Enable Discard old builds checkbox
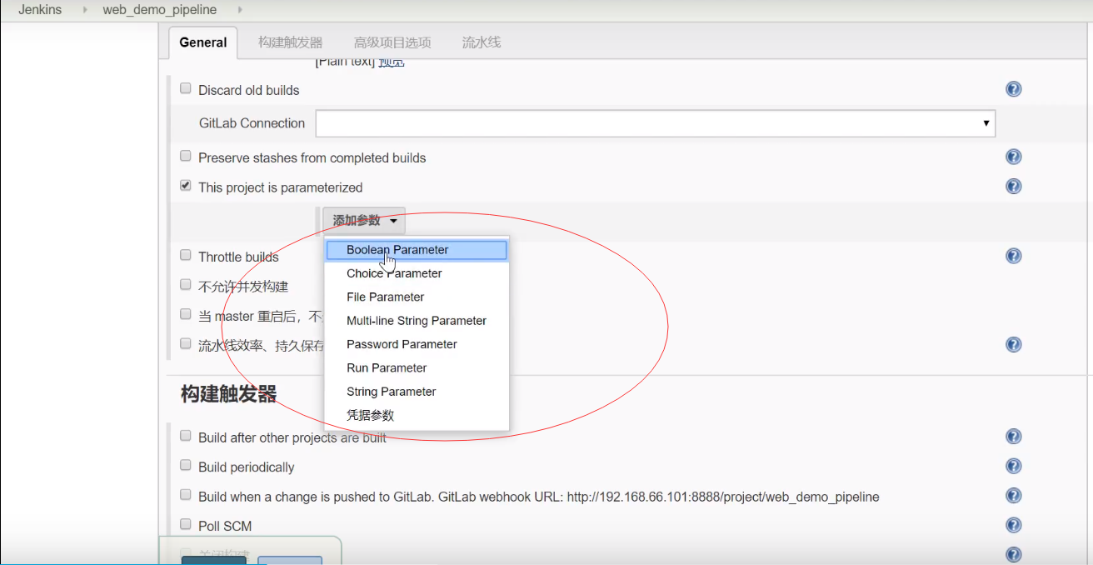 (x=186, y=88)
